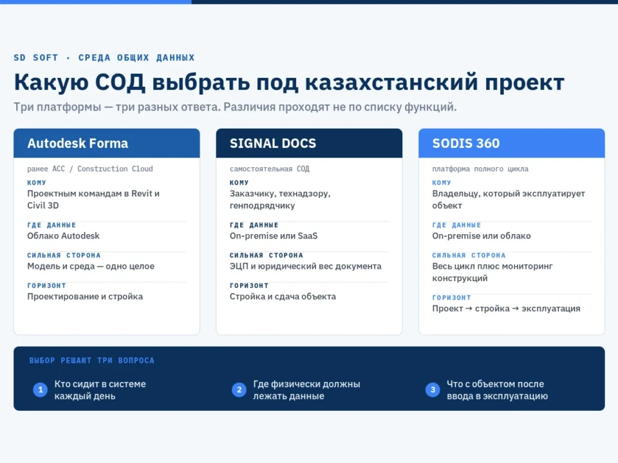Click 'ранее ACC / Construction Cloud' text
The width and height of the screenshot is (618, 463).
(90, 169)
